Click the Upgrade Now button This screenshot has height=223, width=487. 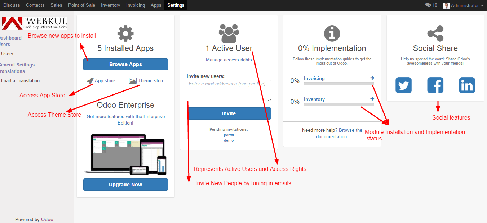pos(125,185)
